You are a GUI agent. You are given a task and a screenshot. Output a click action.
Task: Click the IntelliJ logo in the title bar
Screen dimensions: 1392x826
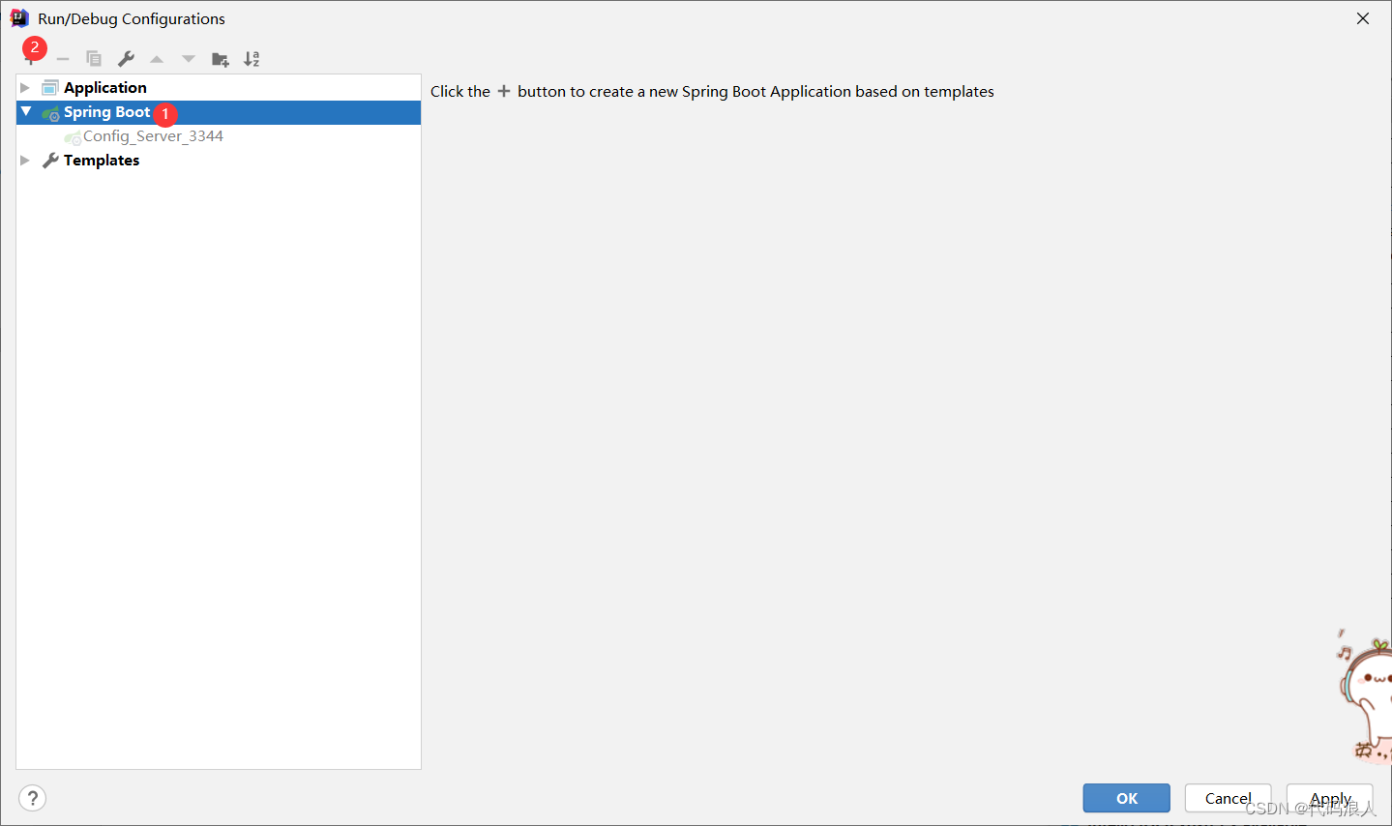(x=19, y=18)
